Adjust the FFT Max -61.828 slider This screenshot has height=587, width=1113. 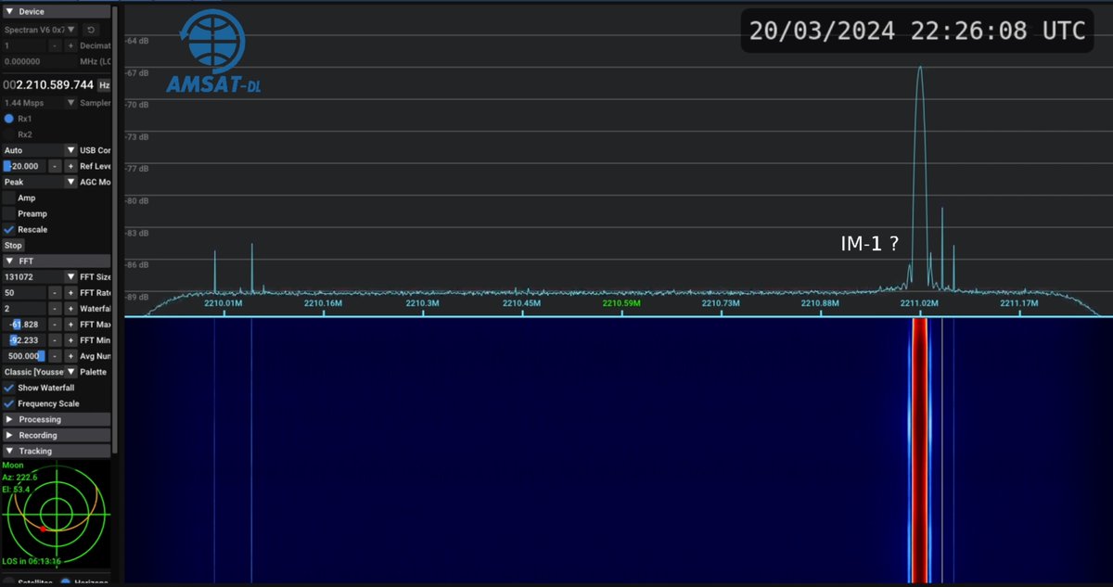tap(24, 325)
